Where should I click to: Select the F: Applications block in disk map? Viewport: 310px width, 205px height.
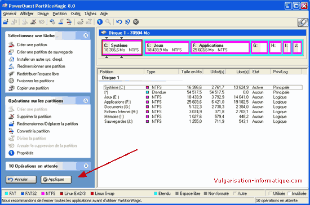(x=220, y=47)
